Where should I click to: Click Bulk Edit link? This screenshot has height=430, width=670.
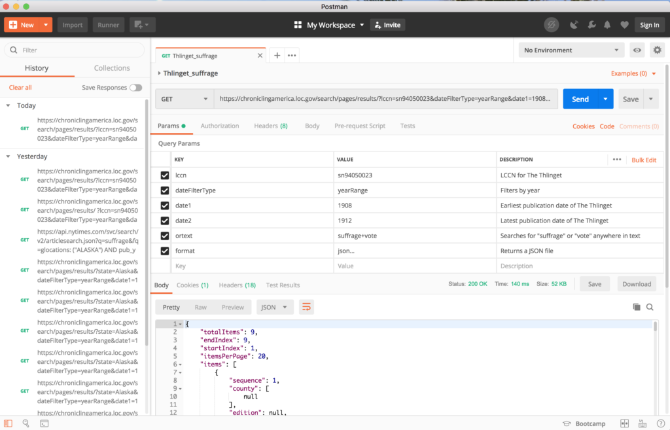click(644, 160)
